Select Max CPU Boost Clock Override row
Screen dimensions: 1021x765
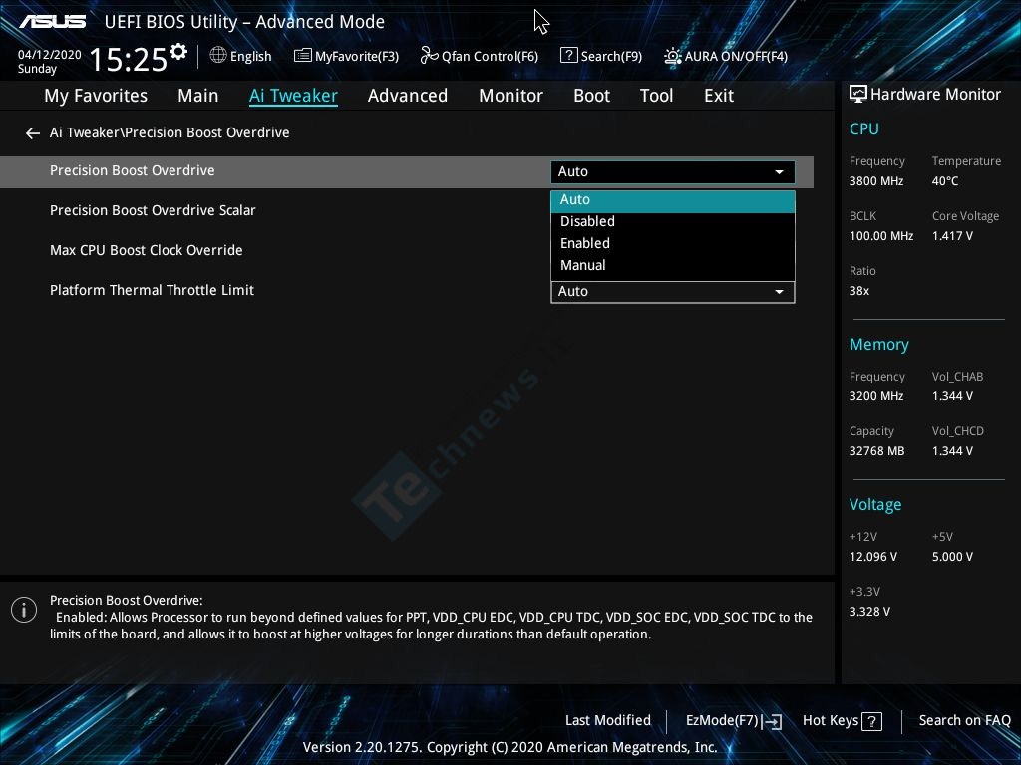[x=147, y=250]
